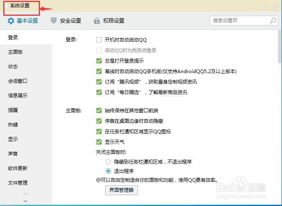Image resolution: width=282 pixels, height=206 pixels.
Task: Close the 系统设置 window
Action: coord(276,6)
